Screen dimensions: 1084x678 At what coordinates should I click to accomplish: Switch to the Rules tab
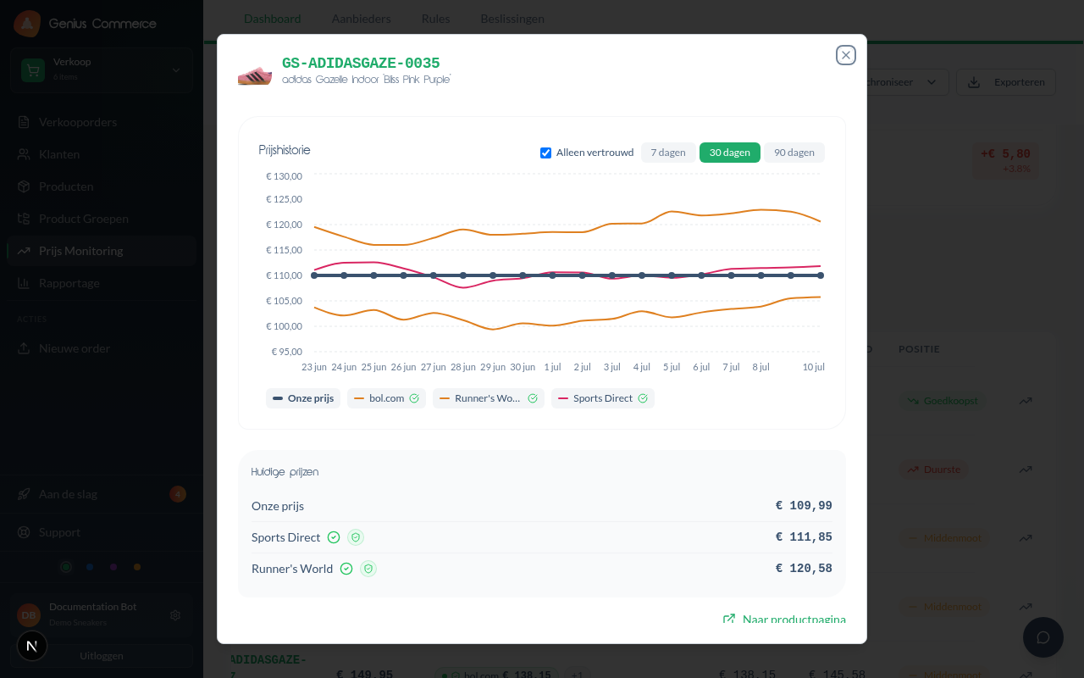tap(436, 19)
